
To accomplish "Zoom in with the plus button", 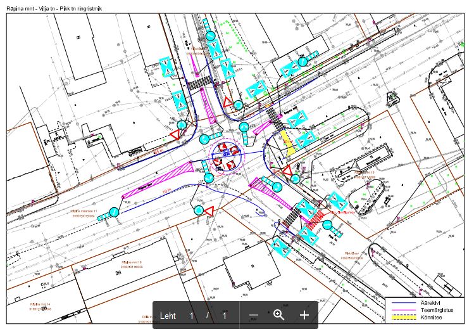I will tap(304, 315).
